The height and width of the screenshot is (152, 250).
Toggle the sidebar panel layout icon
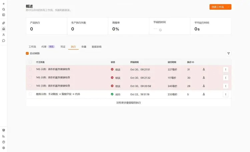4,15
